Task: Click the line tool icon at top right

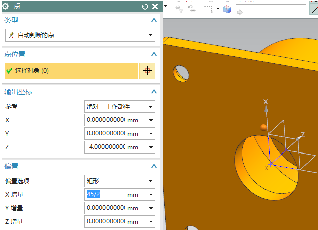Action: point(313,9)
